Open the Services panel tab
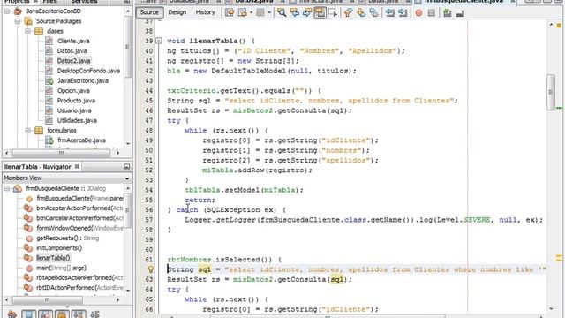 tap(84, 2)
